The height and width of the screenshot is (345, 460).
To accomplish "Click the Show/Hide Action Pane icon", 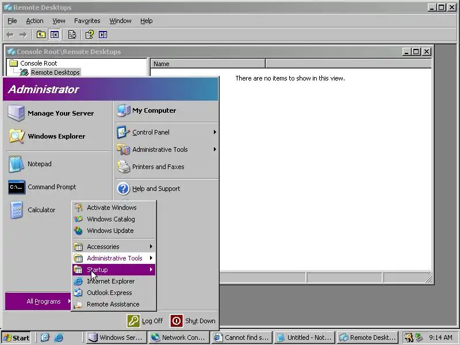I will [103, 34].
